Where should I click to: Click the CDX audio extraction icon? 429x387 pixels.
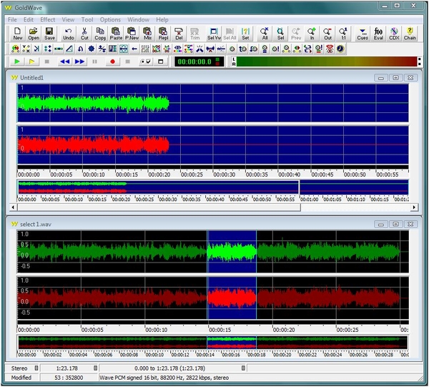[x=394, y=33]
